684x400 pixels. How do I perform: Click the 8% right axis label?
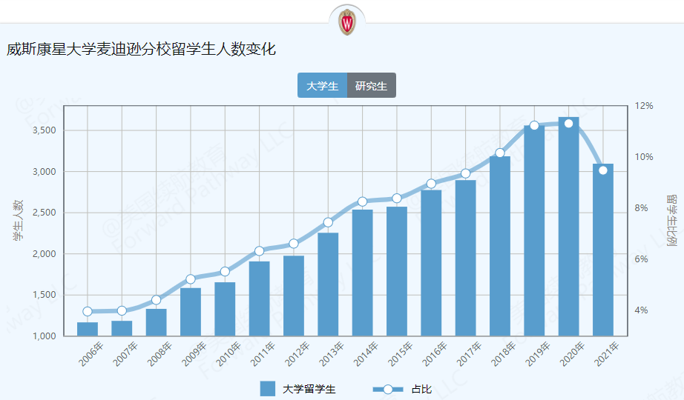(x=641, y=208)
